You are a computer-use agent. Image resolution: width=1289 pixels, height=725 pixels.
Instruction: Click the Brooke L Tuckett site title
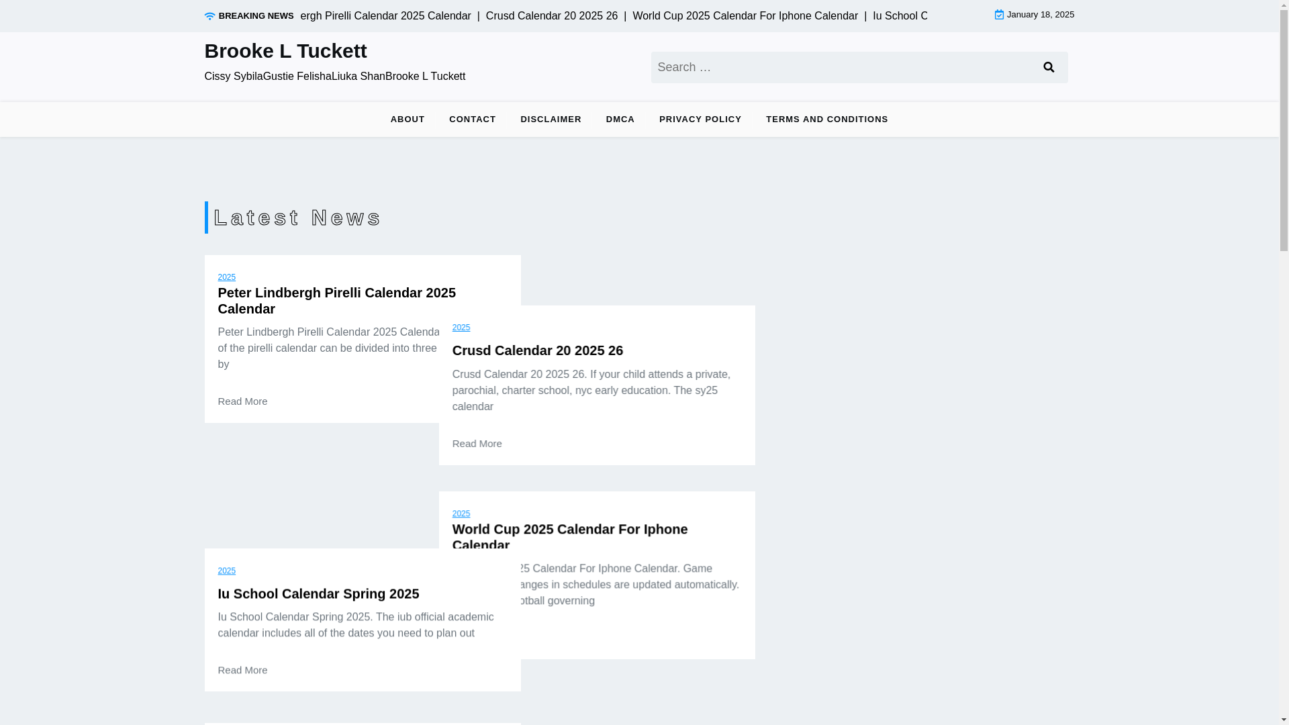point(285,51)
